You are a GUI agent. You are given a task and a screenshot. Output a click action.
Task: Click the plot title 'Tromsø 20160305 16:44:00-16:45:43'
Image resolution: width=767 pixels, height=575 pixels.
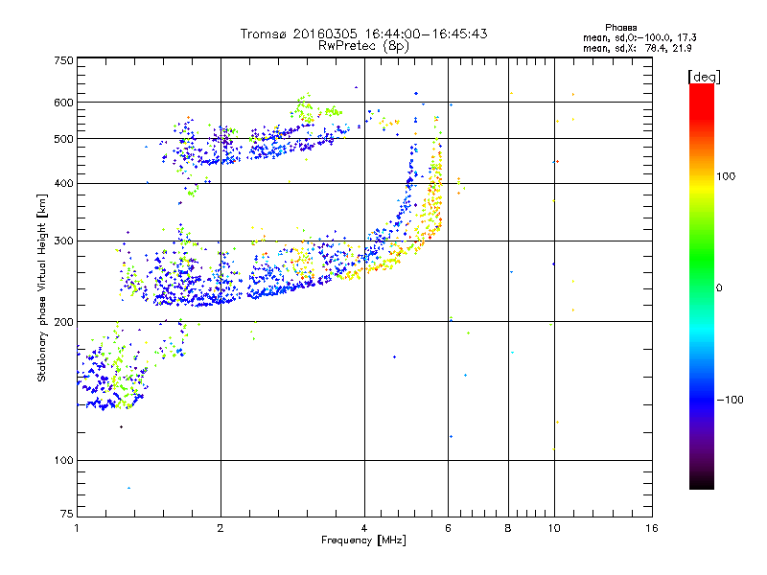click(x=363, y=34)
